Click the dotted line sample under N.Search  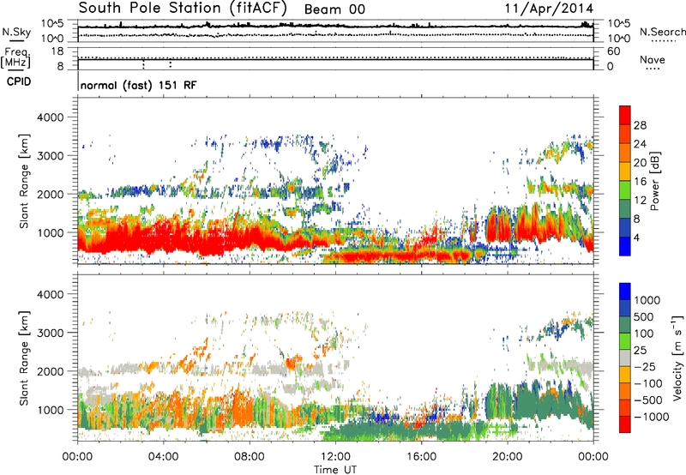(664, 40)
